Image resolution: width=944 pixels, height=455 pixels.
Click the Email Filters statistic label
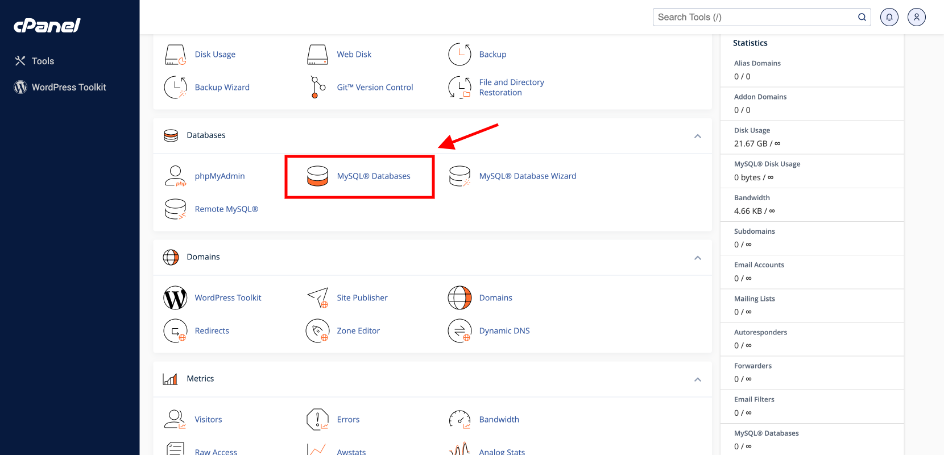pos(754,399)
